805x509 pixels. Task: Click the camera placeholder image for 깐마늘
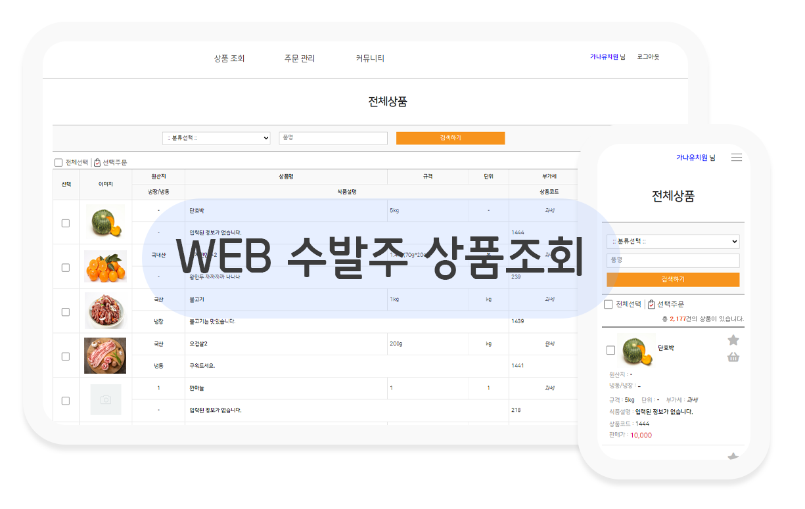106,399
